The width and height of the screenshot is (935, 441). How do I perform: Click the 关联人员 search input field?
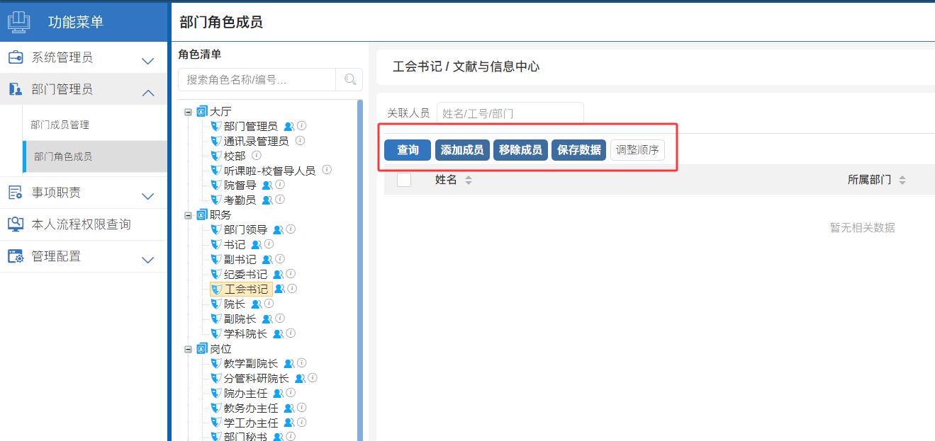click(510, 113)
